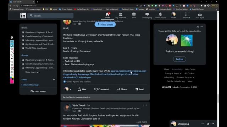Select black dot tool in annotation toolbar
The width and height of the screenshot is (227, 127).
coord(12,59)
